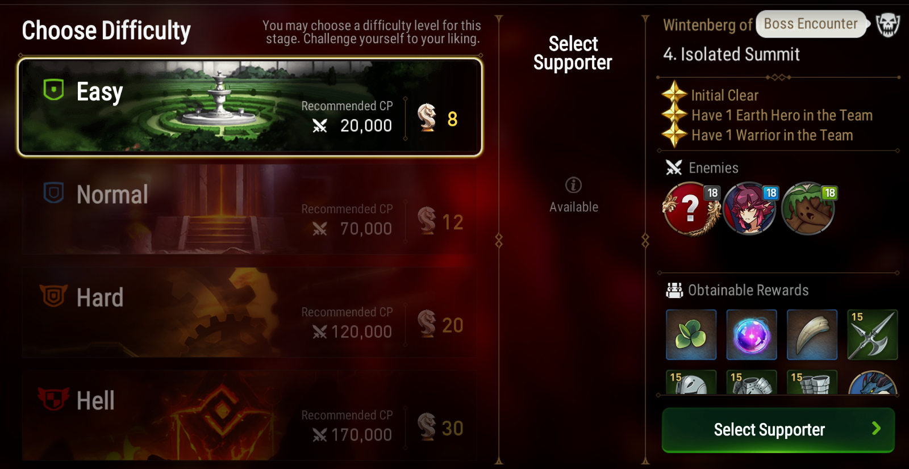909x469 pixels.
Task: Click the Select Supporter green button
Action: [778, 430]
